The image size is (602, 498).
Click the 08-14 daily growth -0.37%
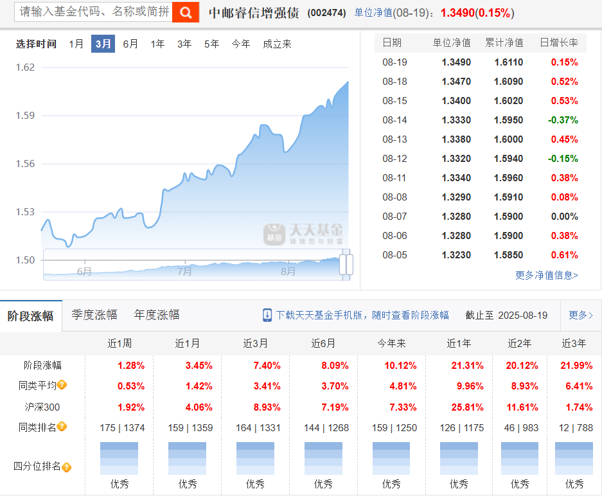pyautogui.click(x=563, y=120)
